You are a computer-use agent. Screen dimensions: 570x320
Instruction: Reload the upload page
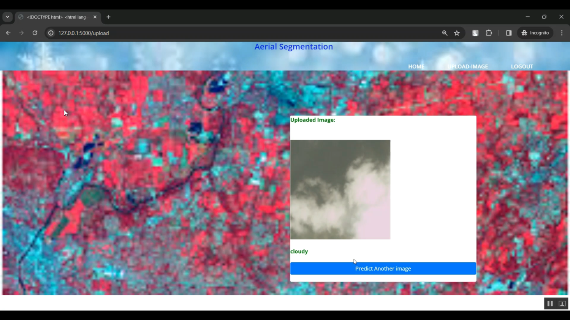pos(35,33)
